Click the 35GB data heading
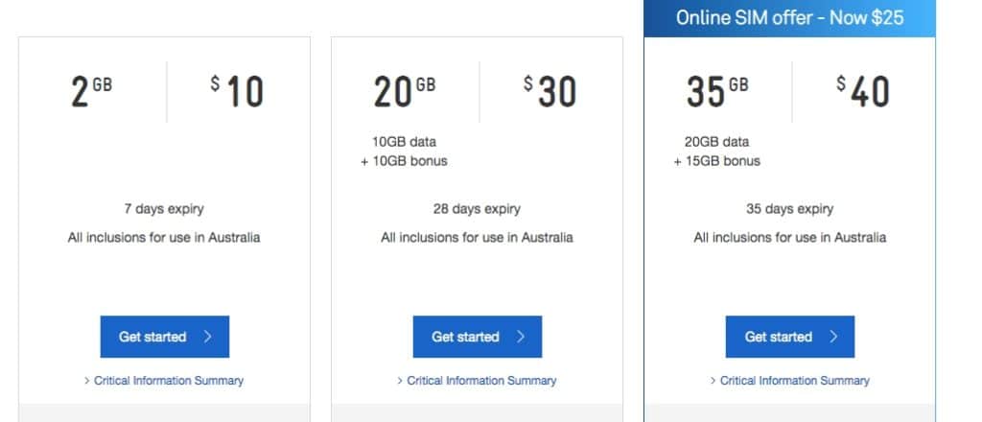 pyautogui.click(x=717, y=91)
